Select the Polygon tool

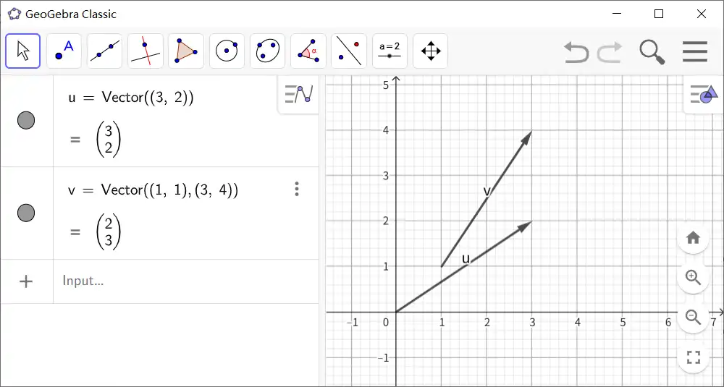pyautogui.click(x=185, y=51)
